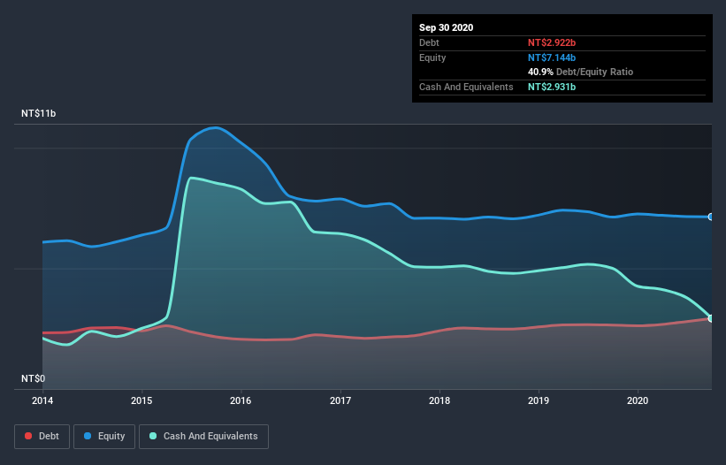Toggle the Debt series legend button
Screen dimensions: 726x465
point(42,437)
